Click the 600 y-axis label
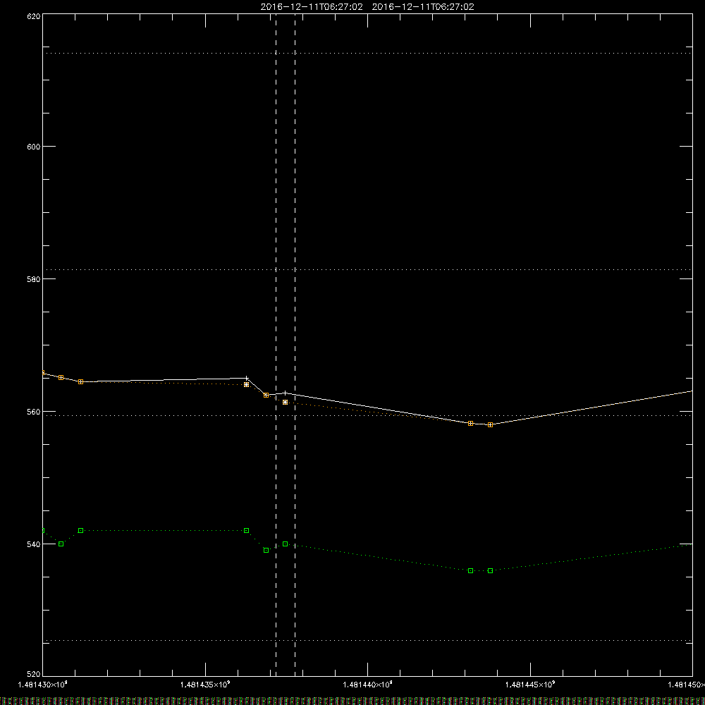Screen dimensions: 705x705 click(35, 147)
